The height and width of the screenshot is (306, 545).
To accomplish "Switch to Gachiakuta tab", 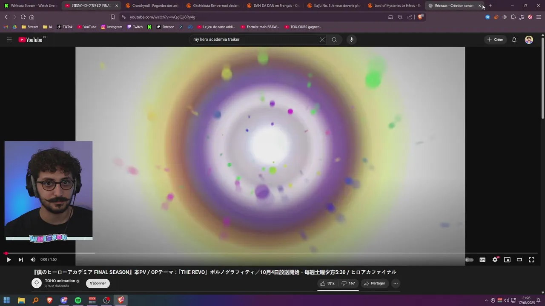I will tap(214, 6).
